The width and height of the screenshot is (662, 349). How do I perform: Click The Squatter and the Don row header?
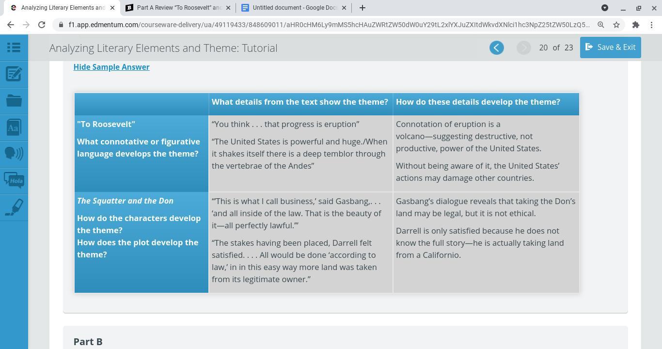pos(125,201)
